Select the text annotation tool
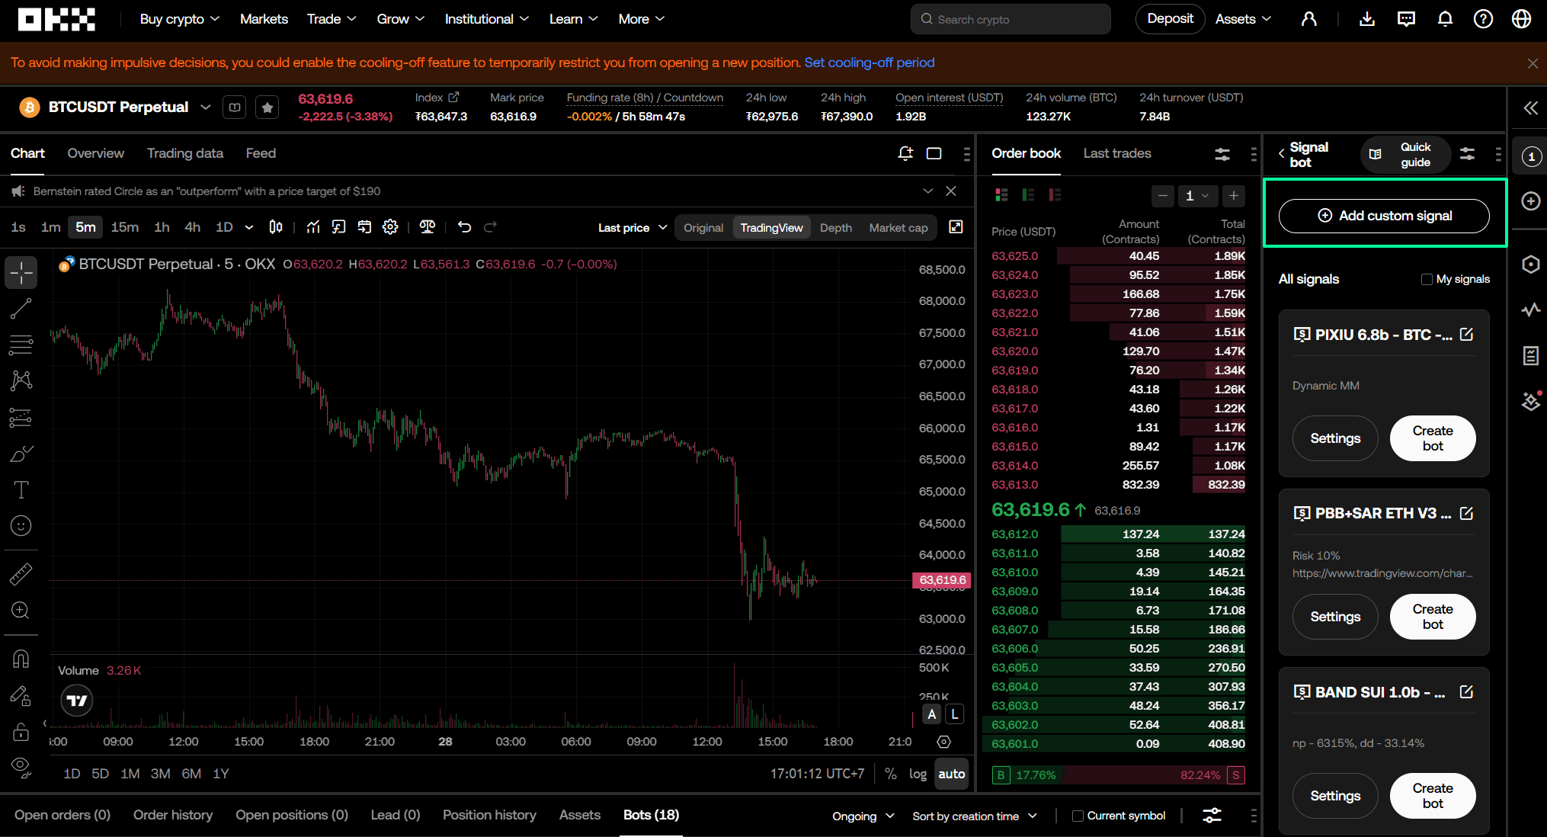This screenshot has height=837, width=1547. point(21,490)
